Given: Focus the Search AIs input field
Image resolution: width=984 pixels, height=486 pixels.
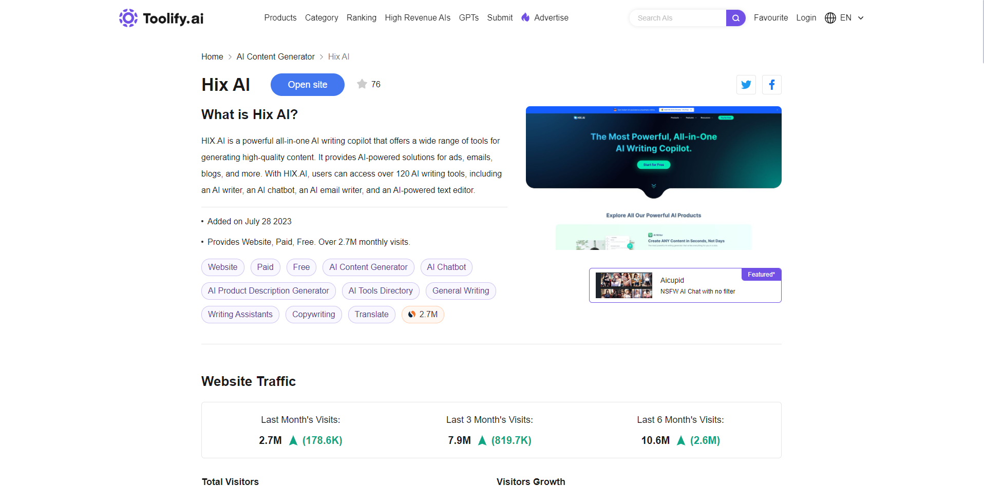Looking at the screenshot, I should pos(678,18).
